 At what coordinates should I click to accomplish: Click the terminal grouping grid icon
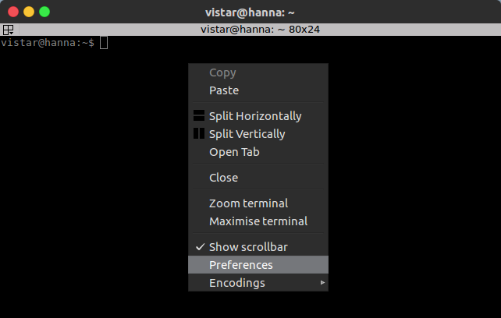coord(8,30)
